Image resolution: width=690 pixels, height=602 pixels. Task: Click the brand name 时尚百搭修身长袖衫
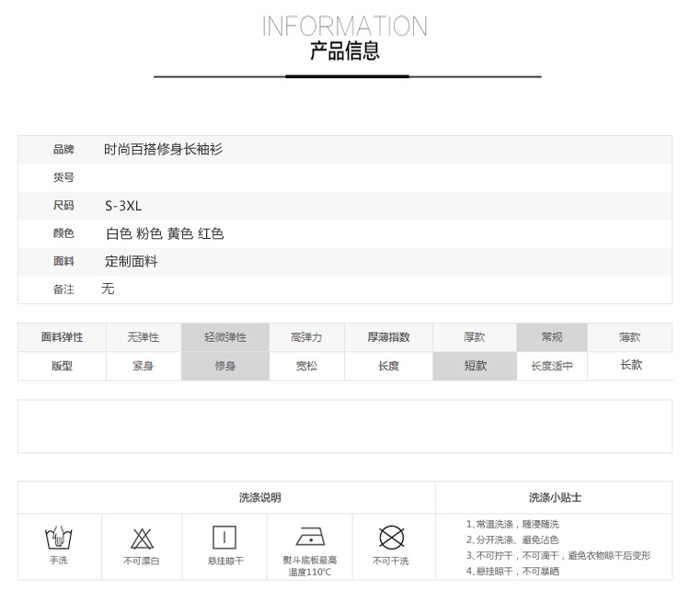click(164, 149)
